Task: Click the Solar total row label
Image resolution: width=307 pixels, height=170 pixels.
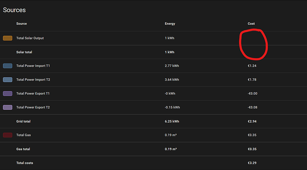Action: click(24, 52)
